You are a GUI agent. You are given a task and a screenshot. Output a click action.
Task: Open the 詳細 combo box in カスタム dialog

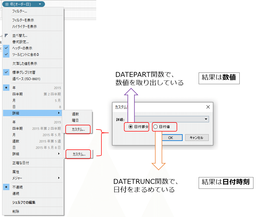coord(172,119)
